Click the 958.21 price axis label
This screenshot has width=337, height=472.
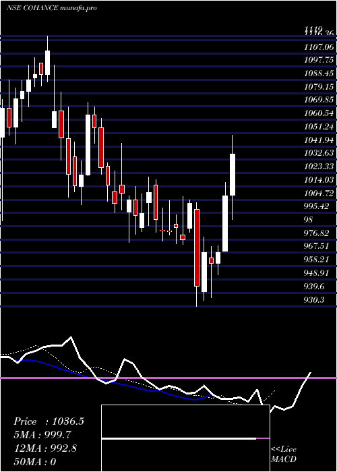coord(317,259)
